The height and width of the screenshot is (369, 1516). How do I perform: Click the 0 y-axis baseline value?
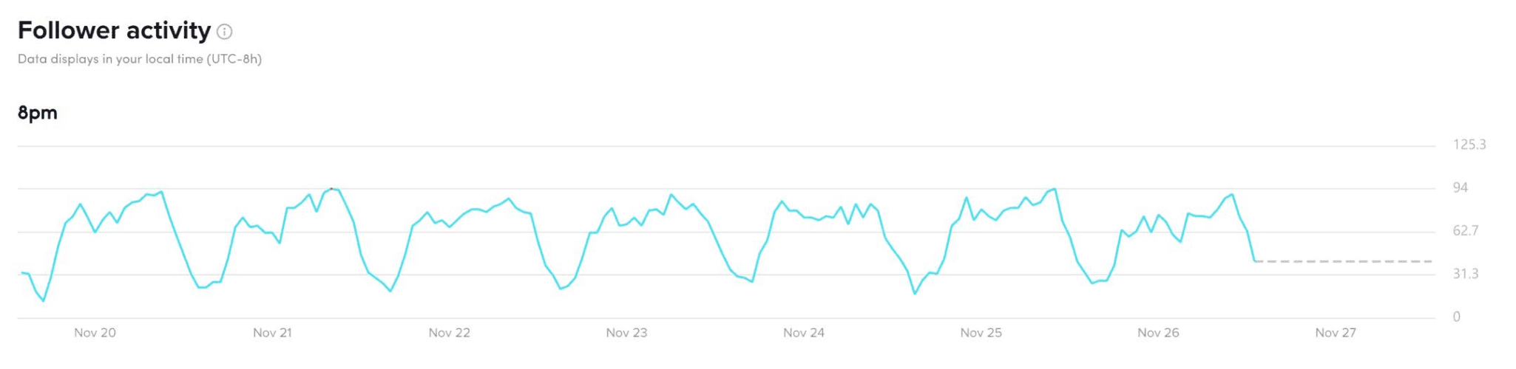(x=1457, y=317)
